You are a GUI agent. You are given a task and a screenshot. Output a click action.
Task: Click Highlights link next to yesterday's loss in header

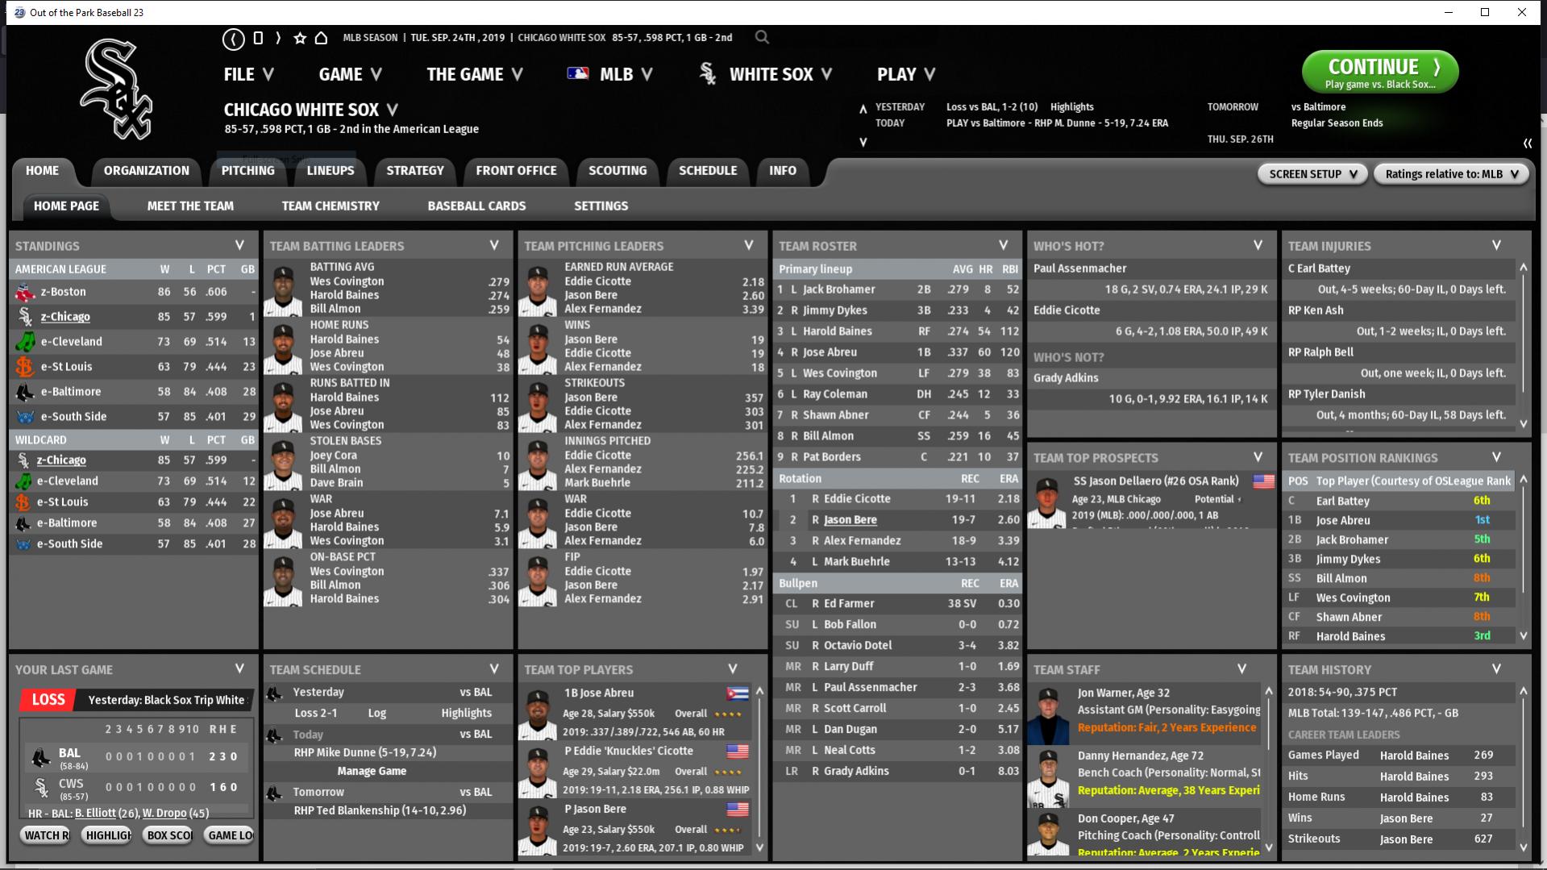tap(1072, 107)
